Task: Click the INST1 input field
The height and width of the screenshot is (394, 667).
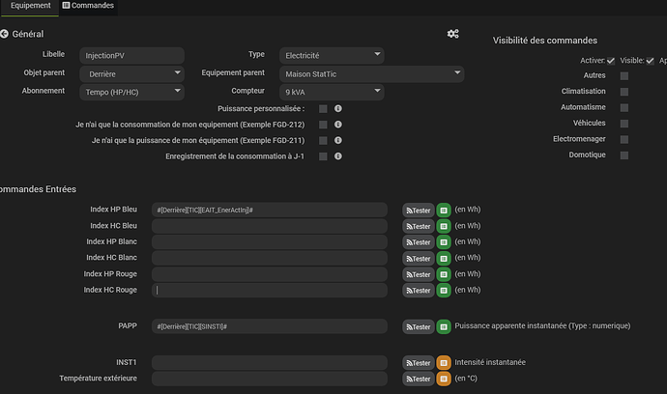Action: click(270, 362)
